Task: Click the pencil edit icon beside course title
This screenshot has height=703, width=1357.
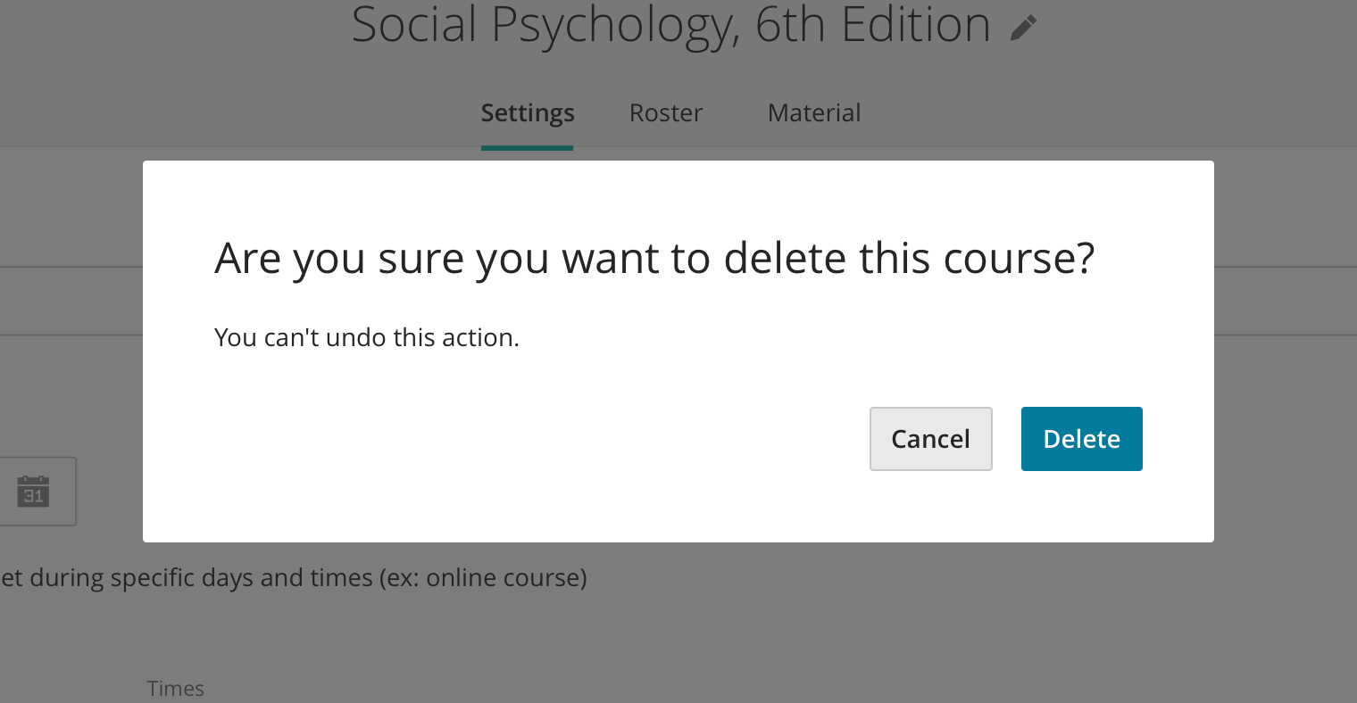Action: coord(1023,28)
